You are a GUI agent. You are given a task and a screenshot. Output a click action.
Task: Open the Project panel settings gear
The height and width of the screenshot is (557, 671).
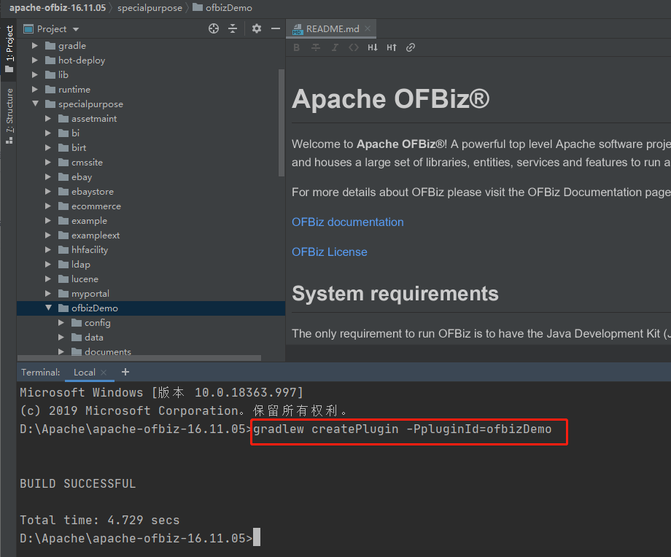pos(257,28)
